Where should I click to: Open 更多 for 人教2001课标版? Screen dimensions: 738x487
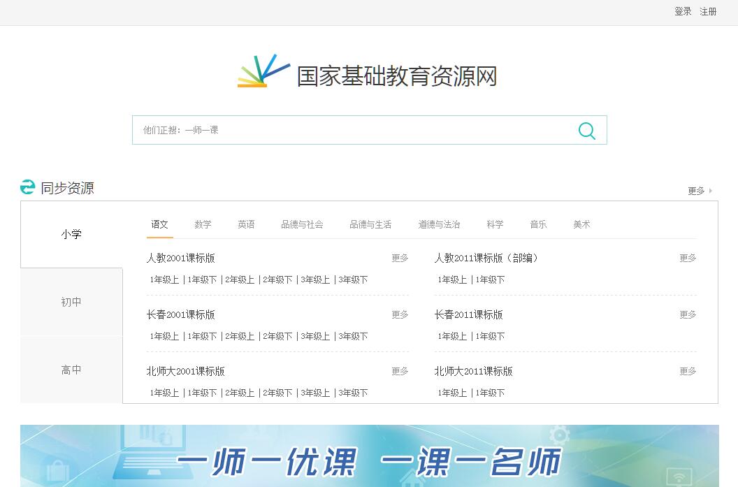point(400,258)
